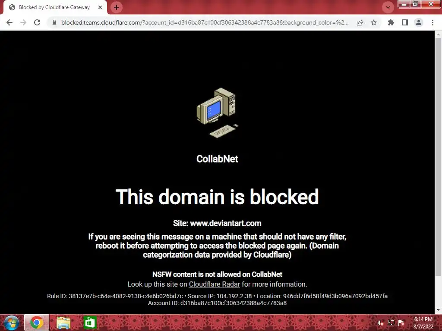442x331 pixels.
Task: Follow the Cloudflare Radar link
Action: tap(214, 284)
